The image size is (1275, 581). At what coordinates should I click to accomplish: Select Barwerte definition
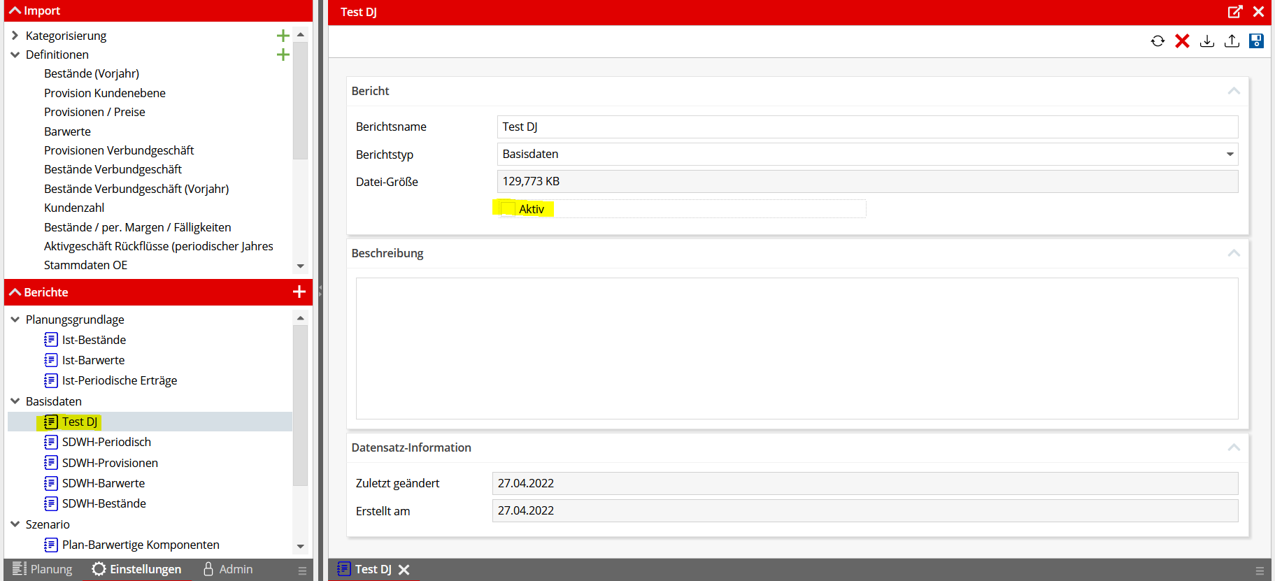pos(67,131)
